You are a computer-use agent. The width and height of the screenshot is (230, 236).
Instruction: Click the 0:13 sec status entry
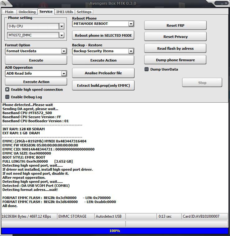tap(169, 216)
